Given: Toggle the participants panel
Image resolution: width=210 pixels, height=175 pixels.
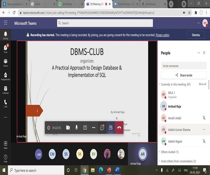Looking at the screenshot, I should 111,128.
